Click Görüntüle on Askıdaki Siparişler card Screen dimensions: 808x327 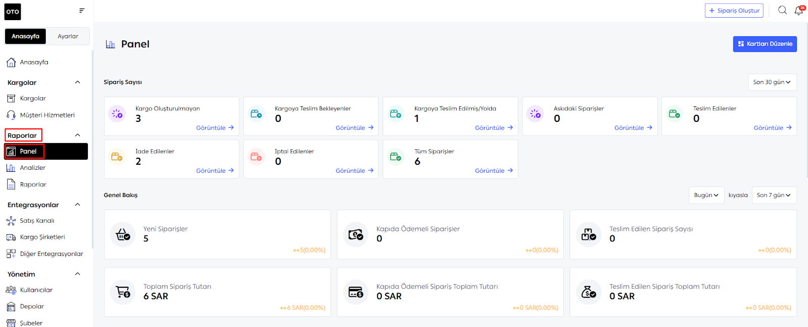[x=633, y=128]
